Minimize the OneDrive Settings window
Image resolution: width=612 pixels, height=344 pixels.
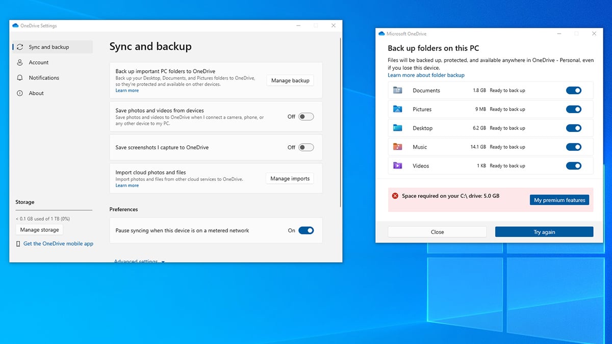(297, 25)
